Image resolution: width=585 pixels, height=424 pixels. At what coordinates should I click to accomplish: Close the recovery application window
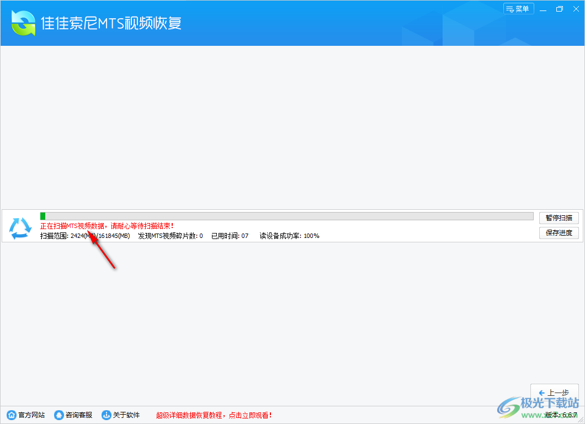coord(576,9)
